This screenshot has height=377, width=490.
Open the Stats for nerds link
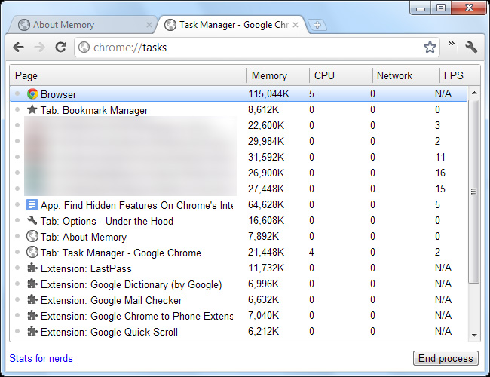coord(41,358)
